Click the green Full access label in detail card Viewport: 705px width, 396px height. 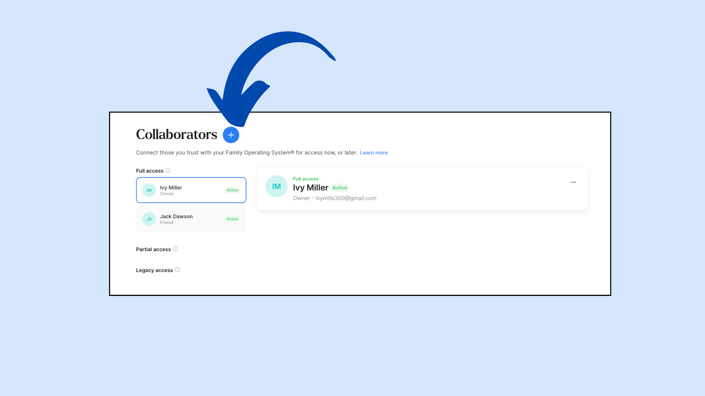click(306, 179)
